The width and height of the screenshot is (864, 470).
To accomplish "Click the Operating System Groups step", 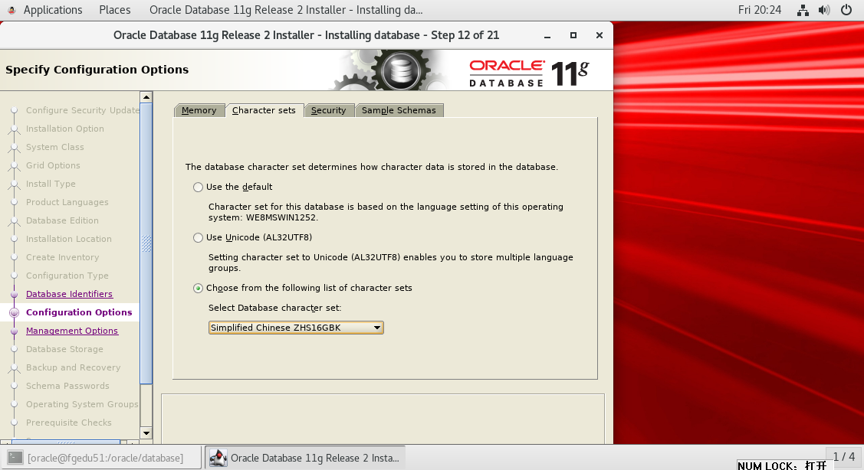I will [83, 404].
